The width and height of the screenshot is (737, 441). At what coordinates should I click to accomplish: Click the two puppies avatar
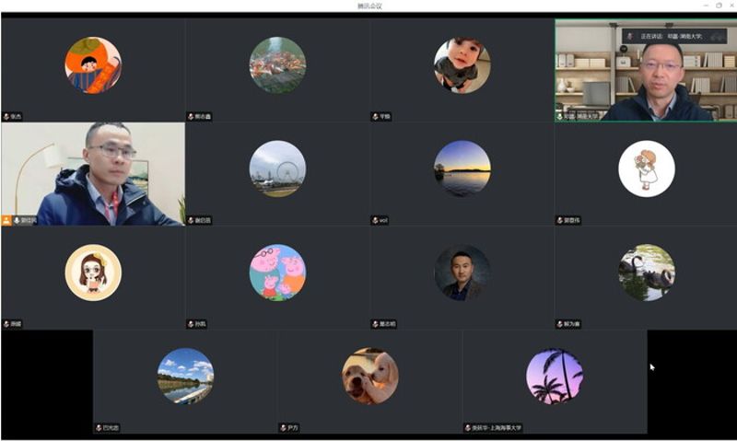[x=369, y=376]
